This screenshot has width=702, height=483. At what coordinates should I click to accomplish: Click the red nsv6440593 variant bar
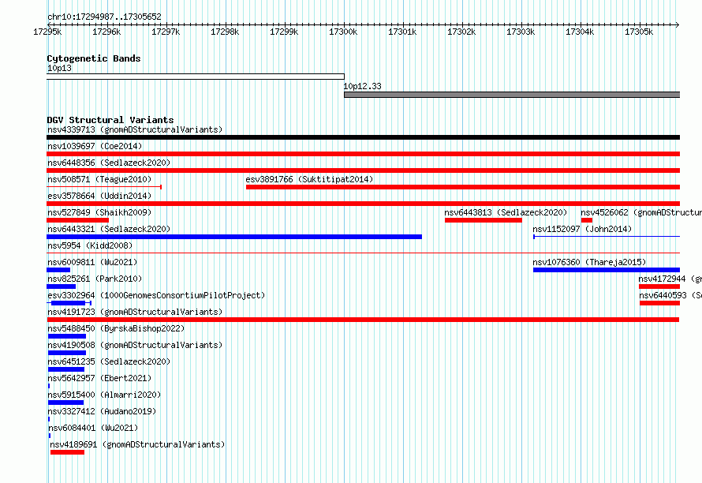[660, 303]
